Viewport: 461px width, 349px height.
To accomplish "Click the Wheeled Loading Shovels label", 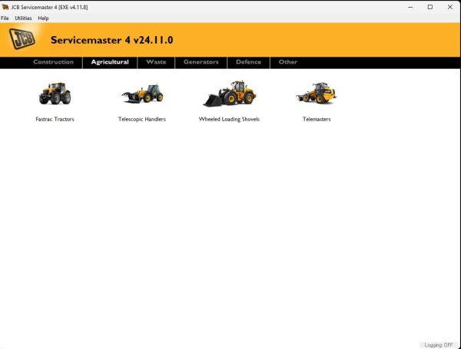I will (x=229, y=119).
